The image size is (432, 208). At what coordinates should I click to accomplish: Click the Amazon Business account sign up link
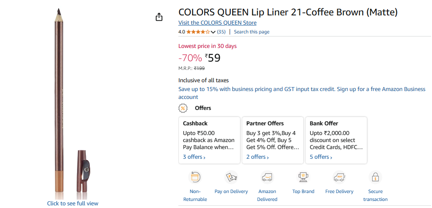302,93
